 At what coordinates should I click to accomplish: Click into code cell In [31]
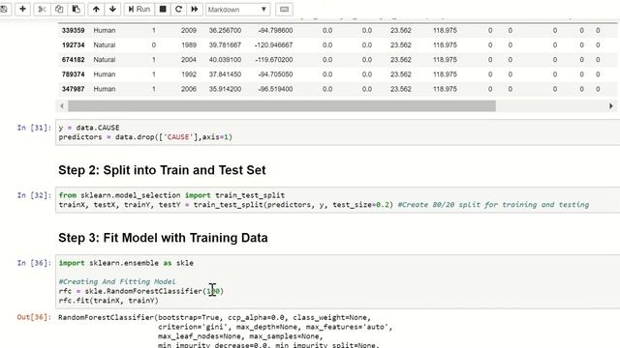click(338, 132)
